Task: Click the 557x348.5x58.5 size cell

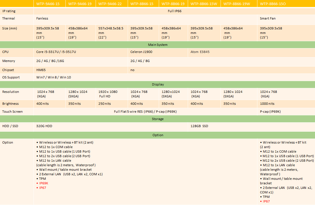Action: point(111,28)
